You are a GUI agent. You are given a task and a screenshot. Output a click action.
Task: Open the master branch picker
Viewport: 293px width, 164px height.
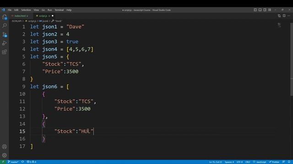point(13,162)
